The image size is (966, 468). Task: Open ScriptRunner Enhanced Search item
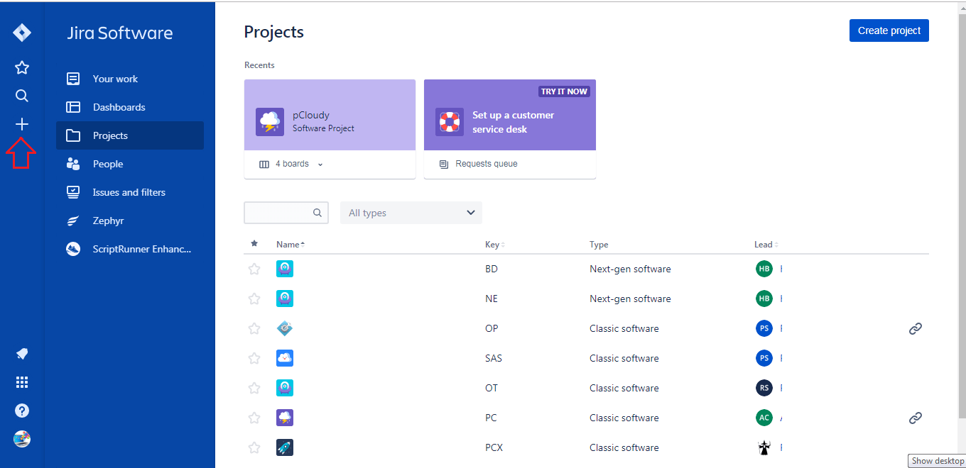point(130,249)
